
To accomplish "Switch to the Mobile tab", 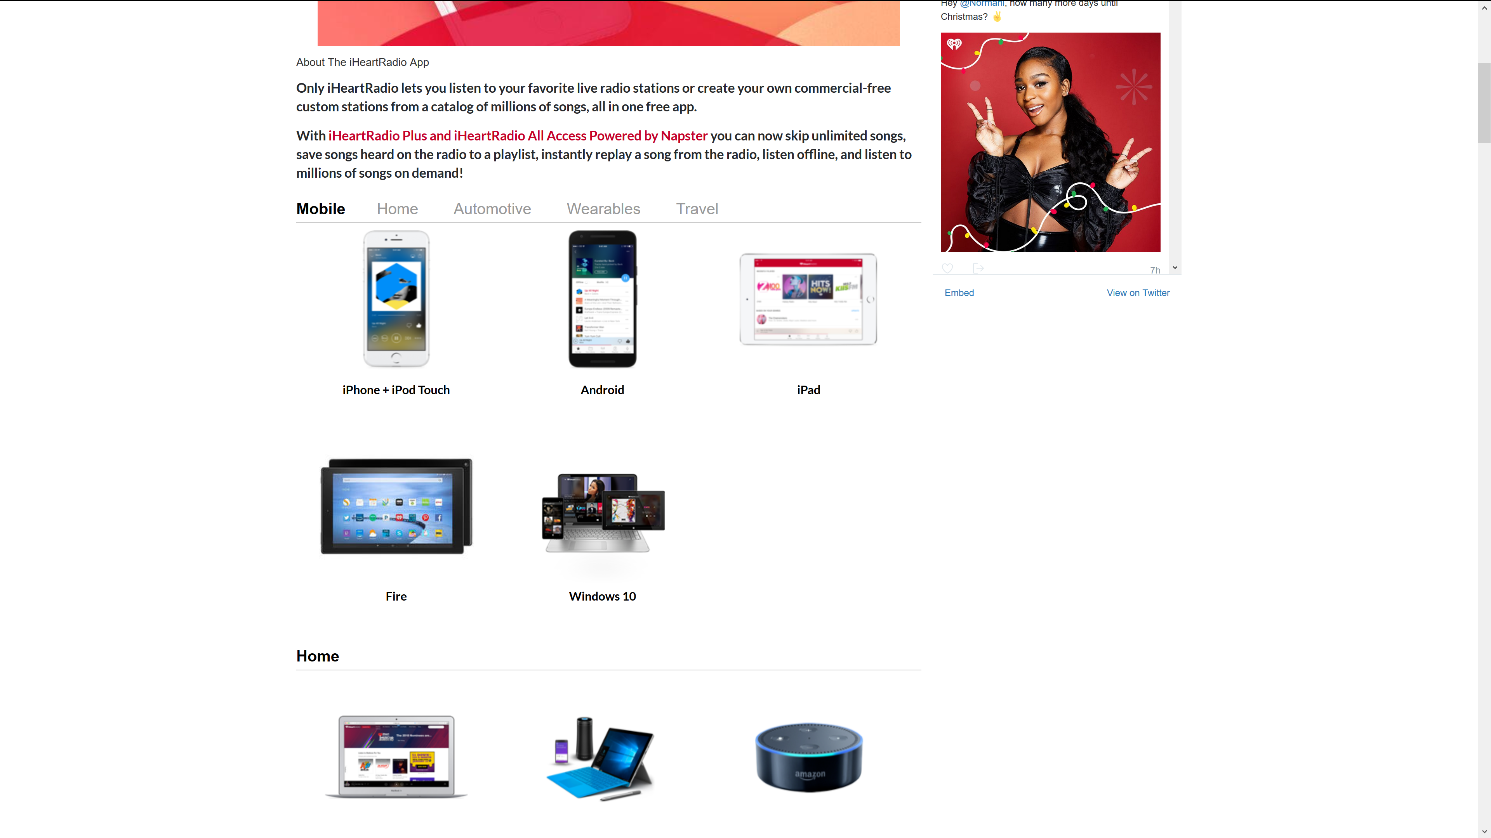I will (320, 209).
